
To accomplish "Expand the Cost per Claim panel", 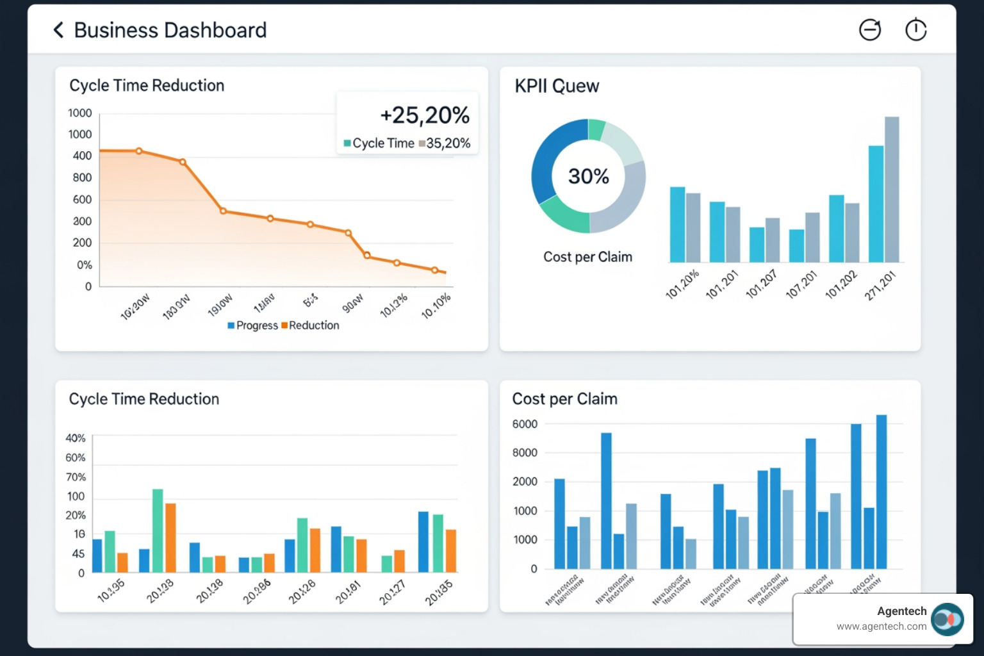I will [564, 398].
